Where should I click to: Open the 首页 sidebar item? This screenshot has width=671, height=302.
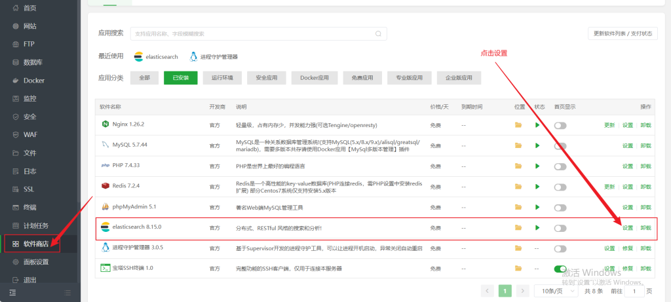click(30, 8)
